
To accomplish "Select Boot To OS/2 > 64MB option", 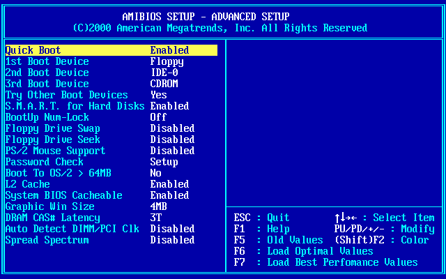I will (x=59, y=173).
